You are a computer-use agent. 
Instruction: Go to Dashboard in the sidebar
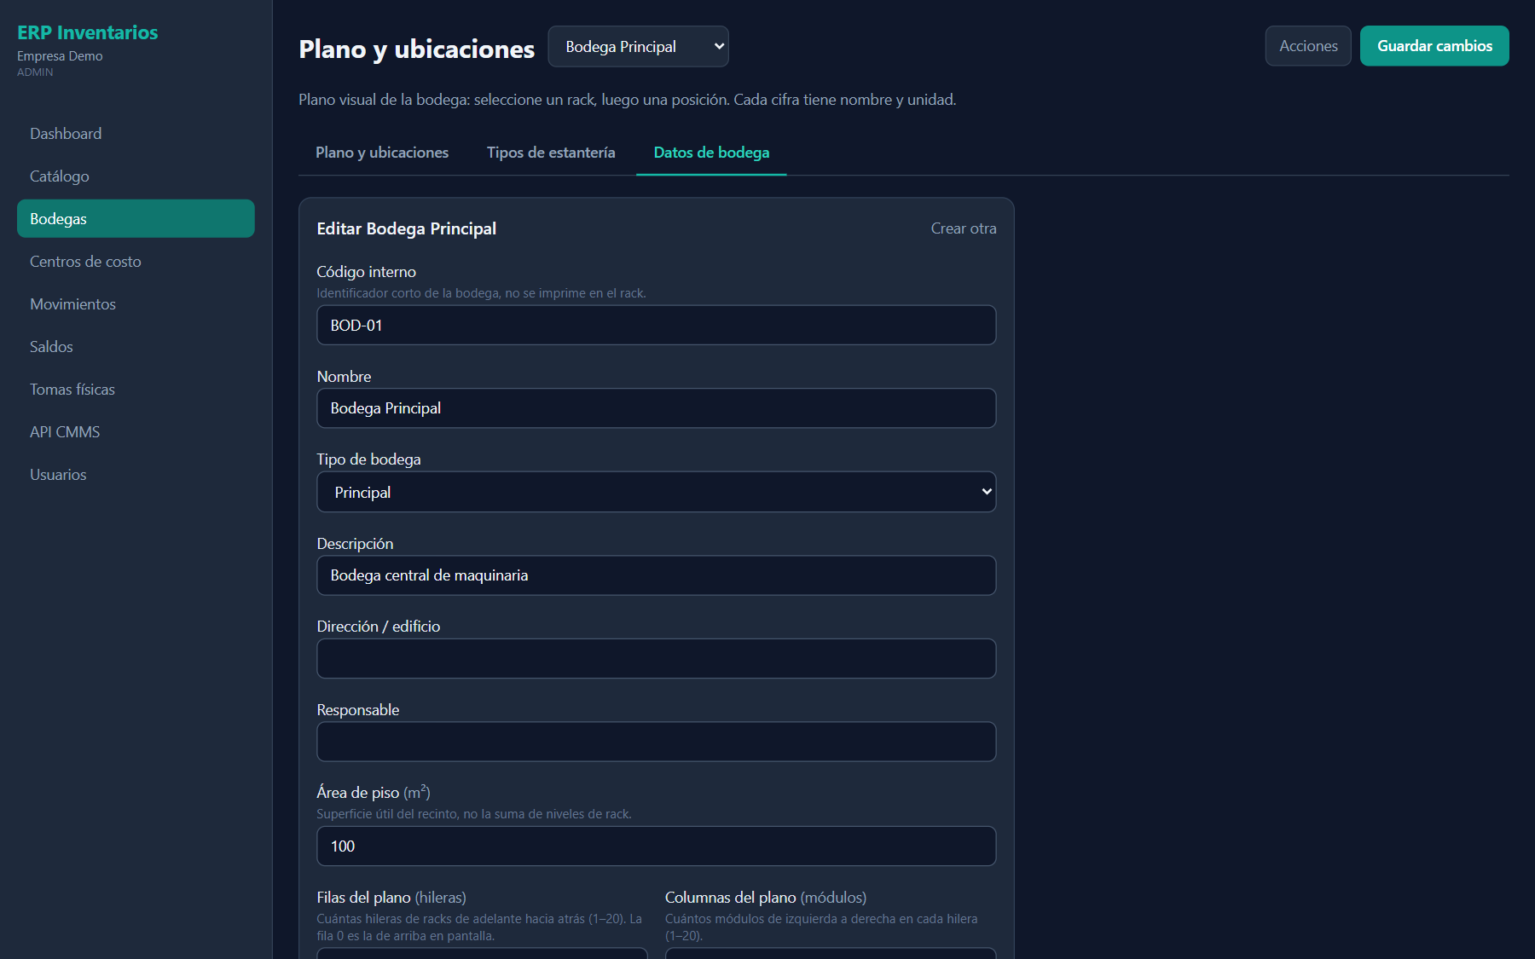point(136,134)
